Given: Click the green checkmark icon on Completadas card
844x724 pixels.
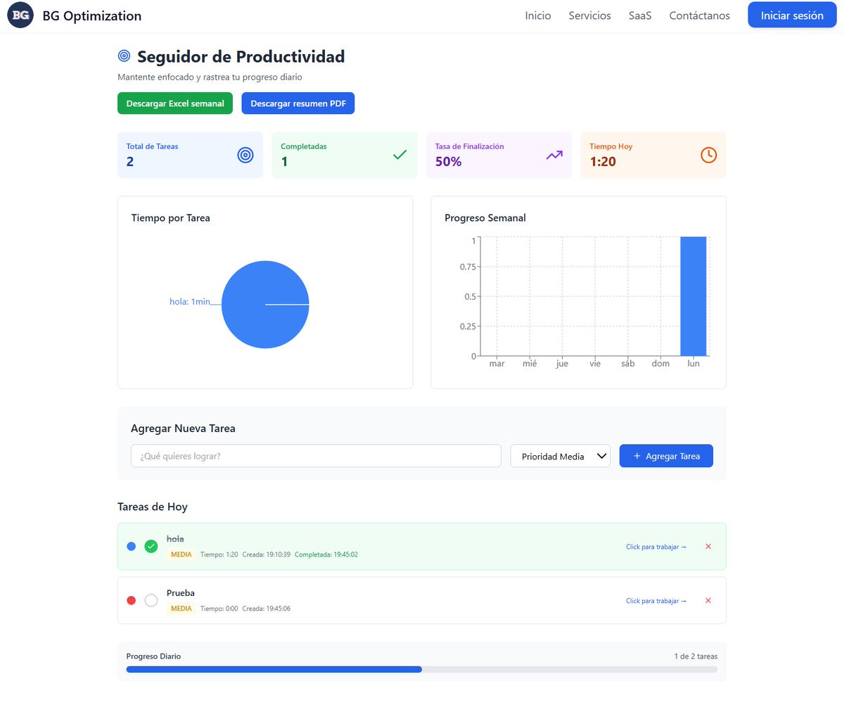Looking at the screenshot, I should (399, 154).
